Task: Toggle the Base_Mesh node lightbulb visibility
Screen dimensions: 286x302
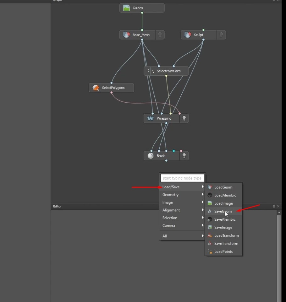Action: (160, 35)
